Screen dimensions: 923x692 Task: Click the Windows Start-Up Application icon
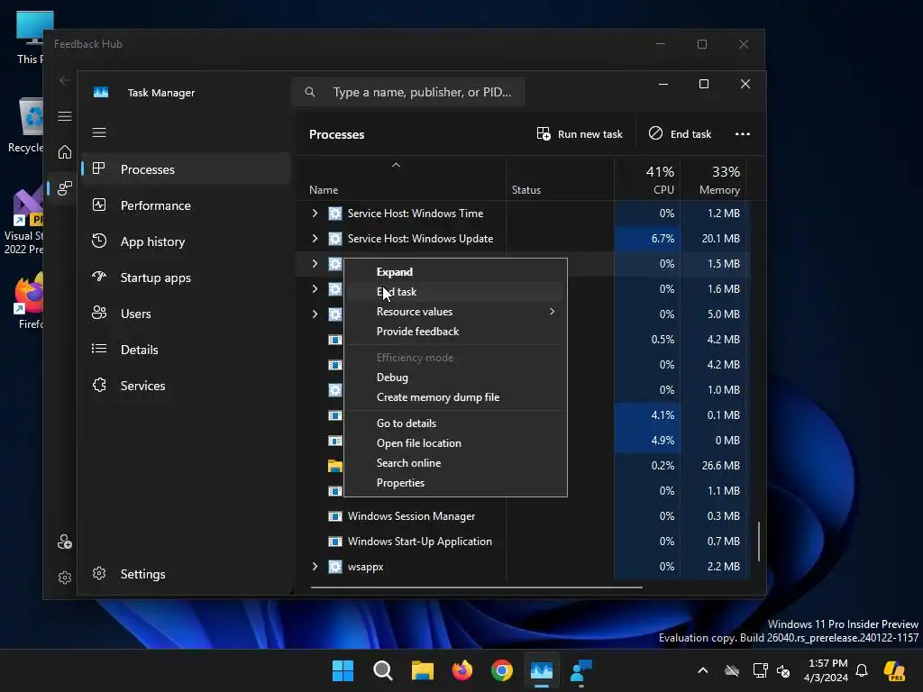pos(335,542)
